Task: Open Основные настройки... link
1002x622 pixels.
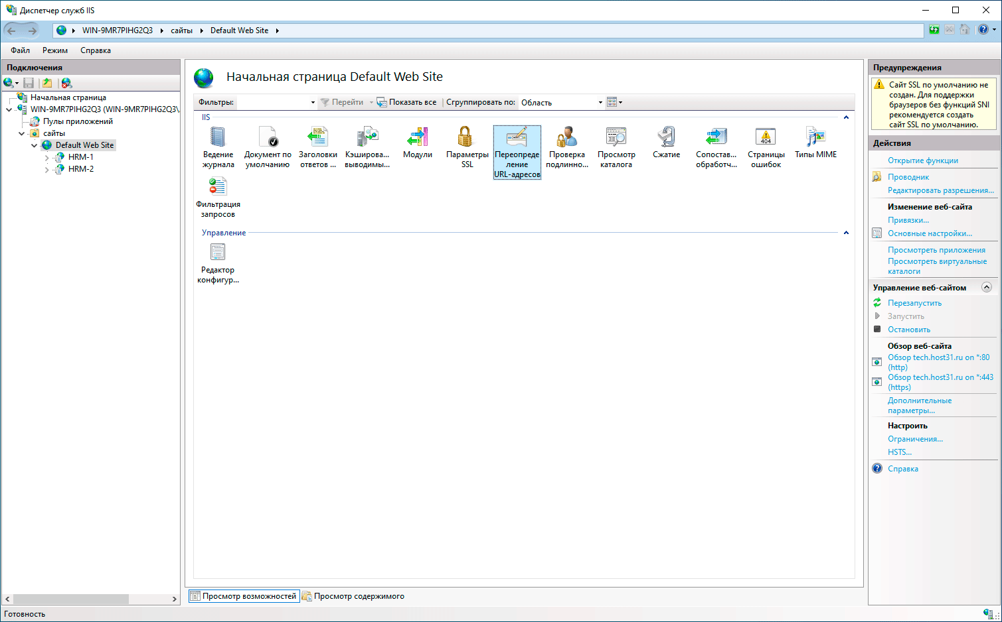Action: (x=930, y=233)
